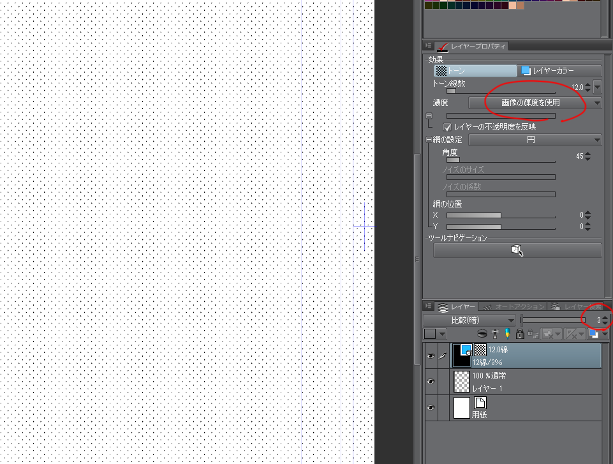
Task: Click the X position stepper arrows
Action: click(x=587, y=215)
